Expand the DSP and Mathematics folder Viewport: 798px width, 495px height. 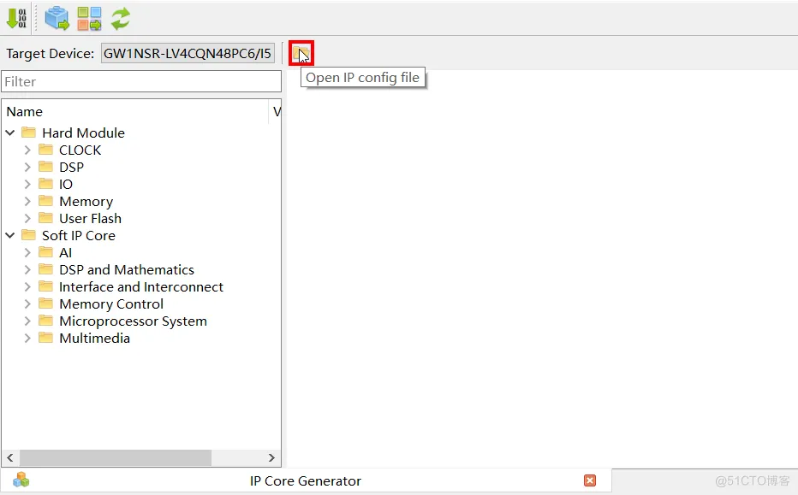click(x=27, y=270)
